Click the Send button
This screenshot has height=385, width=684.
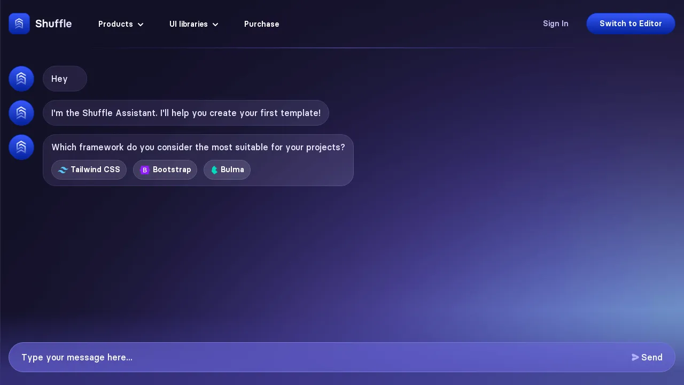point(647,357)
